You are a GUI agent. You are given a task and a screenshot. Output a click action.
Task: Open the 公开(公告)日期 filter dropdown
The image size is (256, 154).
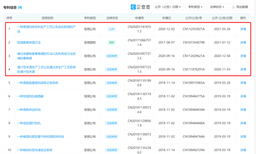[x=168, y=7]
